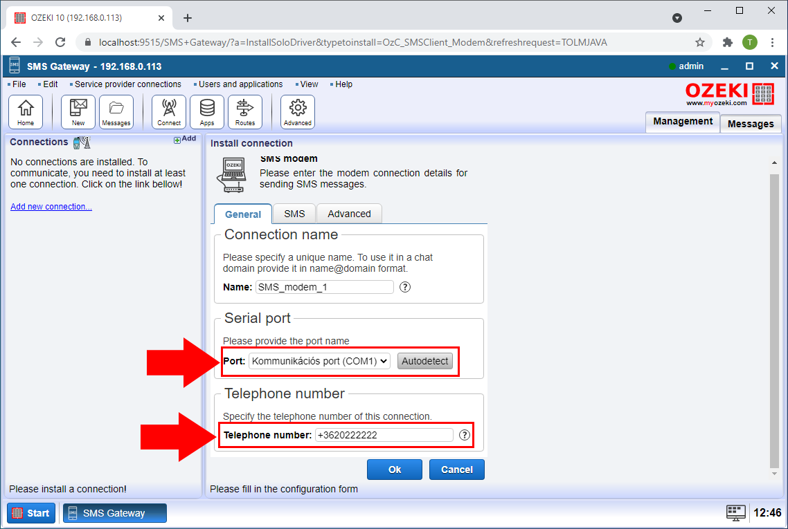The width and height of the screenshot is (788, 529).
Task: Click the New message toolbar icon
Action: pos(78,112)
